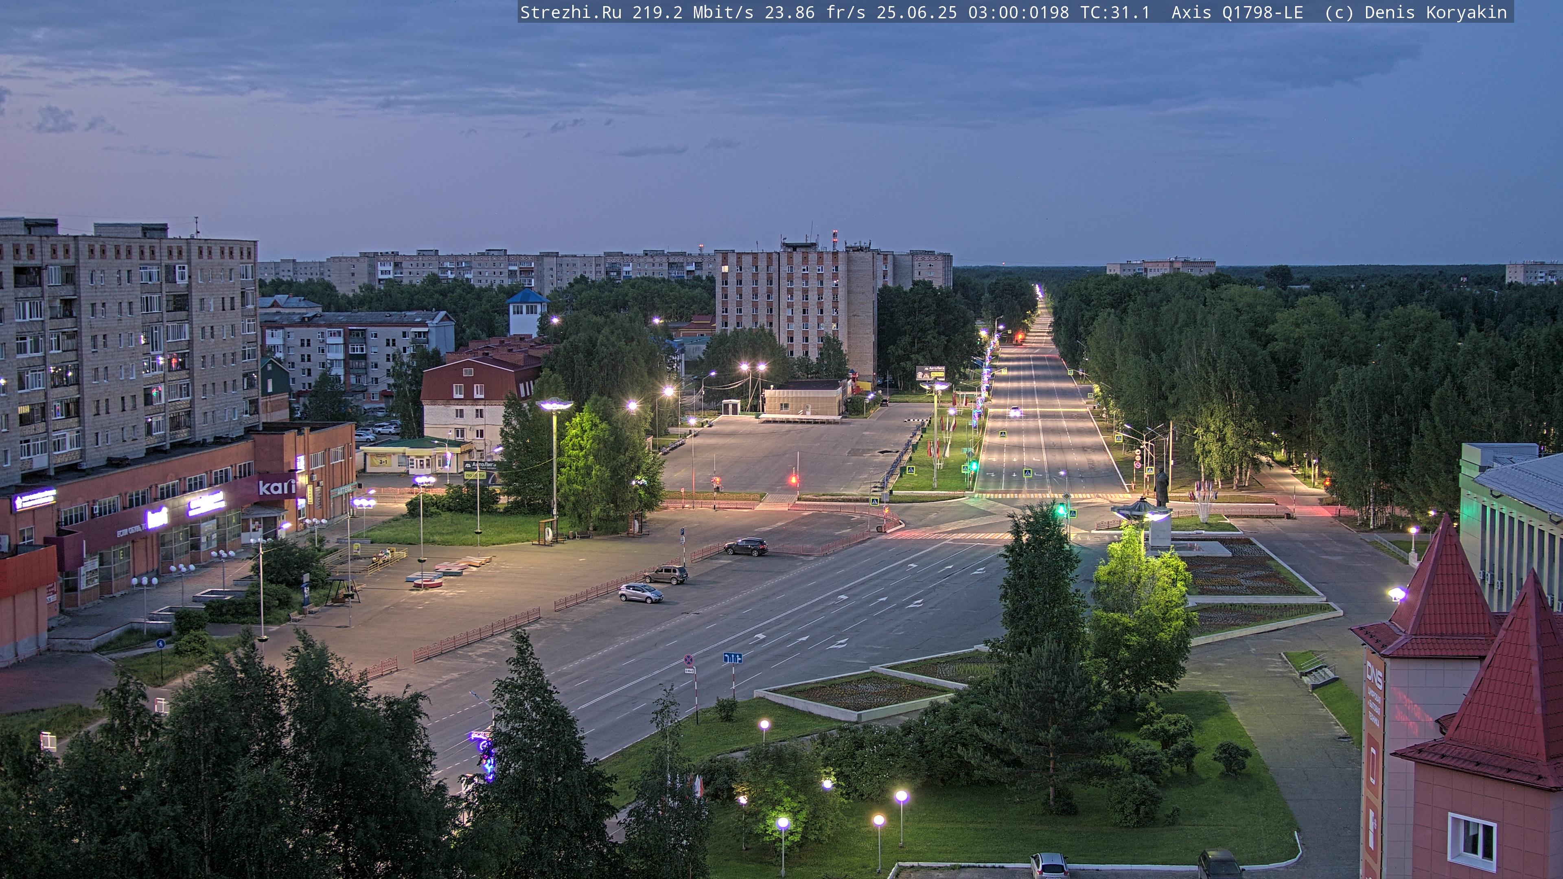Click the "219.2 Mbit/s" bitrate value

coord(693,12)
